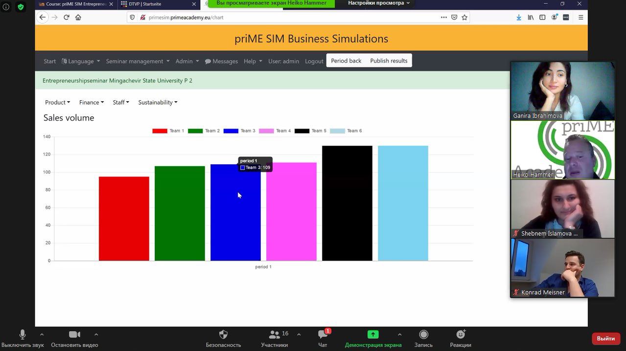Open the Firefox hamburger menu
This screenshot has height=351, width=626.
coord(581,17)
